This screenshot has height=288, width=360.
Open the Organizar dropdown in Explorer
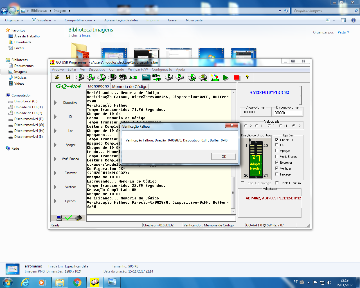14,20
